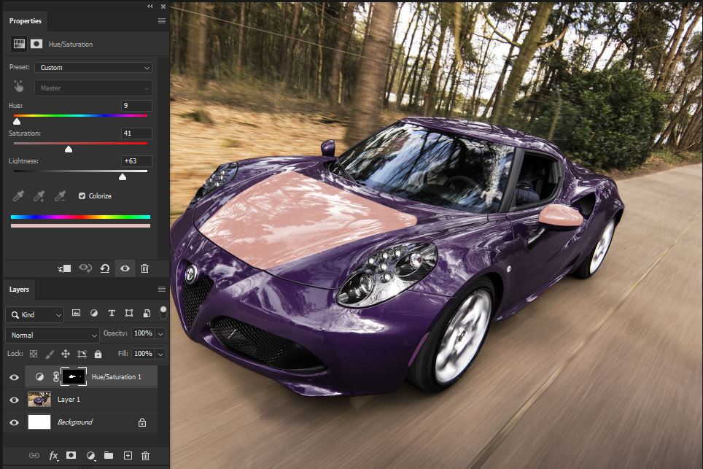The height and width of the screenshot is (469, 703).
Task: Select the Layer 1 thumbnail
Action: point(39,399)
